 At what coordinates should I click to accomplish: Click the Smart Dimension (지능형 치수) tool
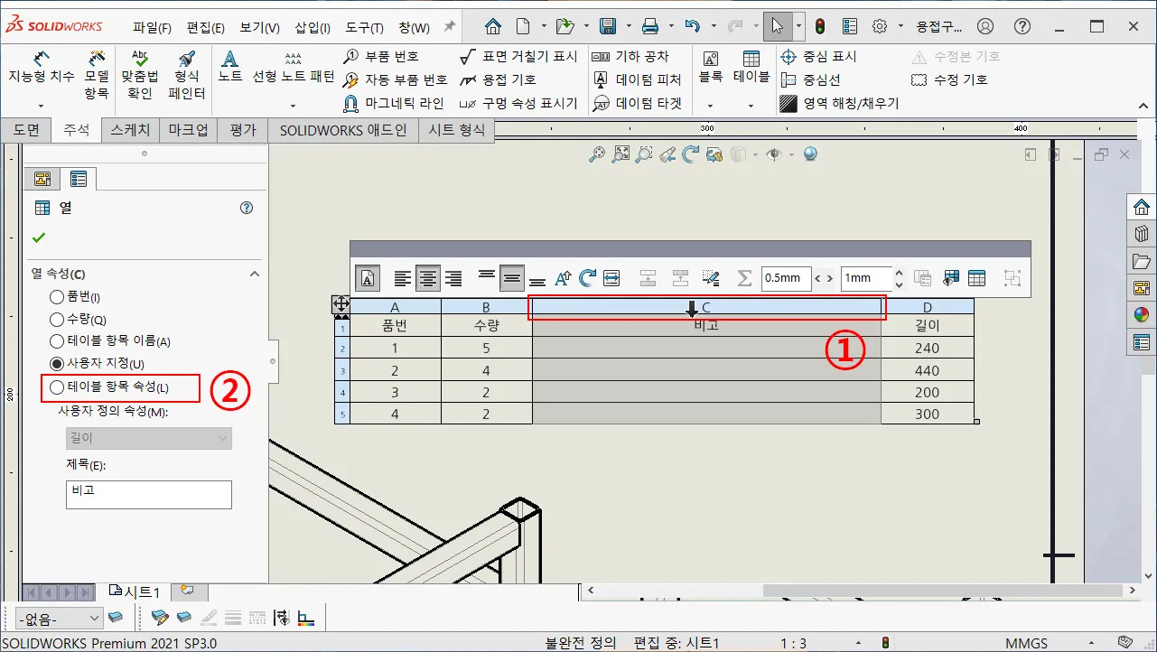[x=42, y=69]
